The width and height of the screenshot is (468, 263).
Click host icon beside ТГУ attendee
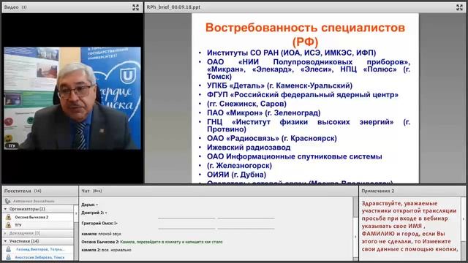(x=8, y=225)
